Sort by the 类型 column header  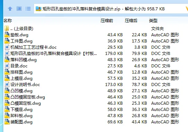153,20
